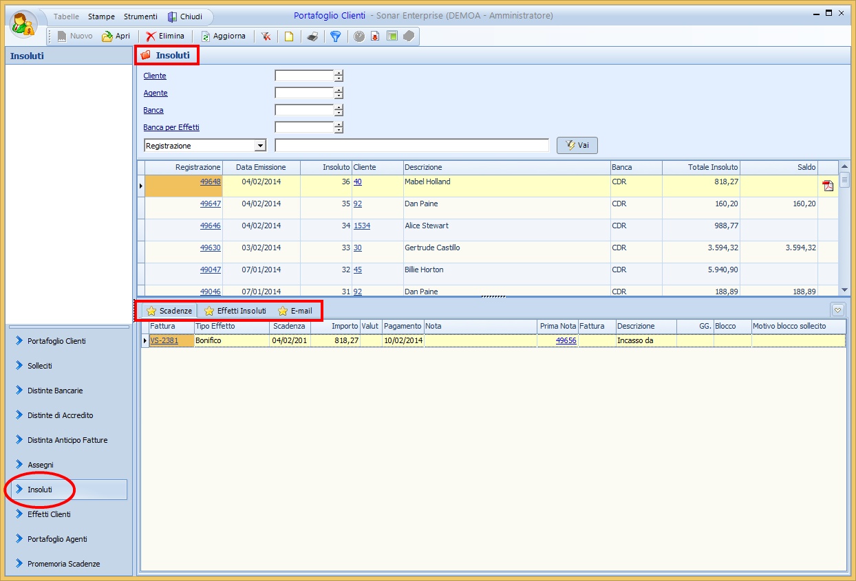Image resolution: width=856 pixels, height=581 pixels.
Task: Click the Elimina red X icon
Action: point(151,36)
